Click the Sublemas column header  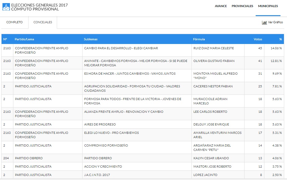point(91,39)
